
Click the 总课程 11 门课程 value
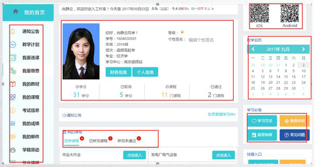(x=171, y=95)
